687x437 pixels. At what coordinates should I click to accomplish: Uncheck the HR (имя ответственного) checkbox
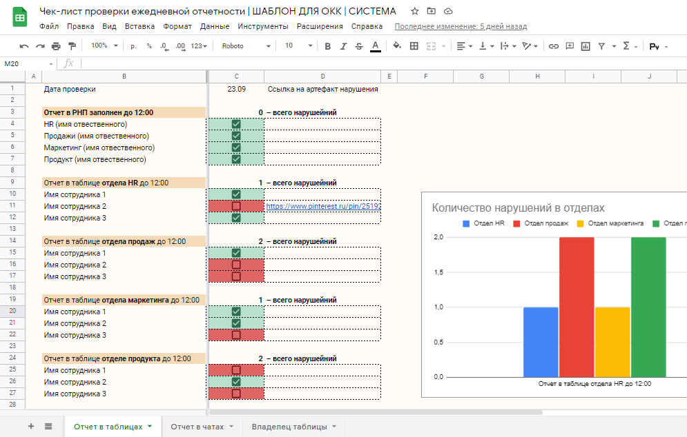click(236, 124)
